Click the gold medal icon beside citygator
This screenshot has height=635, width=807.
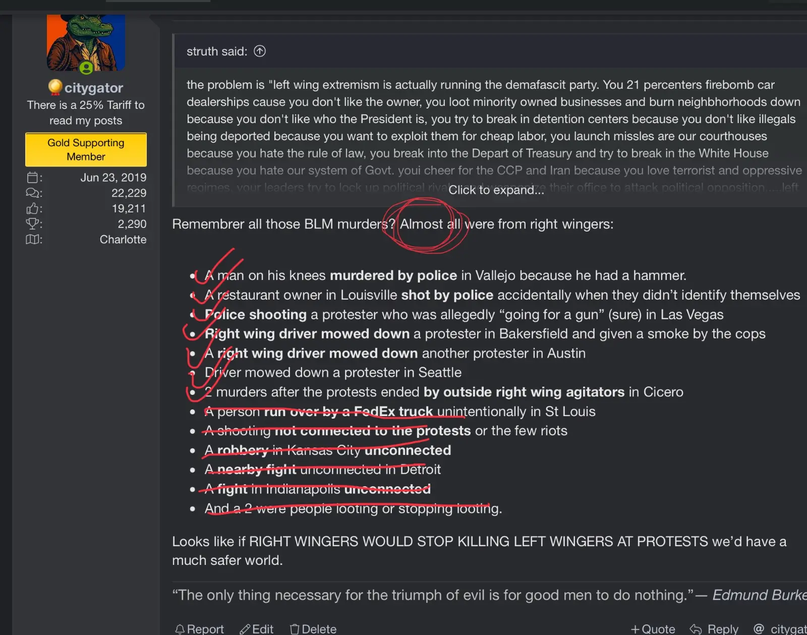55,87
